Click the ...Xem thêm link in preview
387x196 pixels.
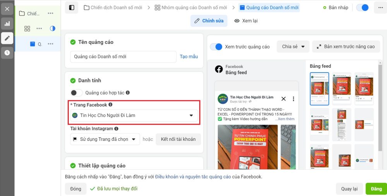point(285,119)
